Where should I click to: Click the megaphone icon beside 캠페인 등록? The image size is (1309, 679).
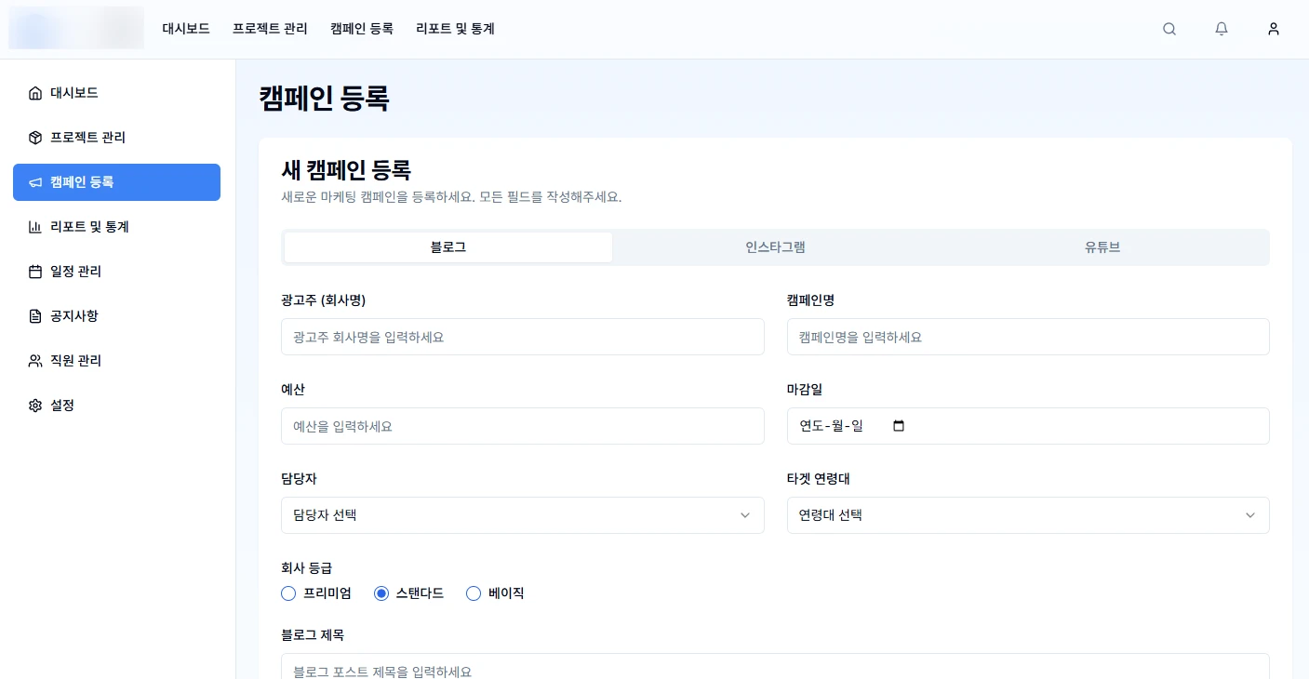(35, 182)
